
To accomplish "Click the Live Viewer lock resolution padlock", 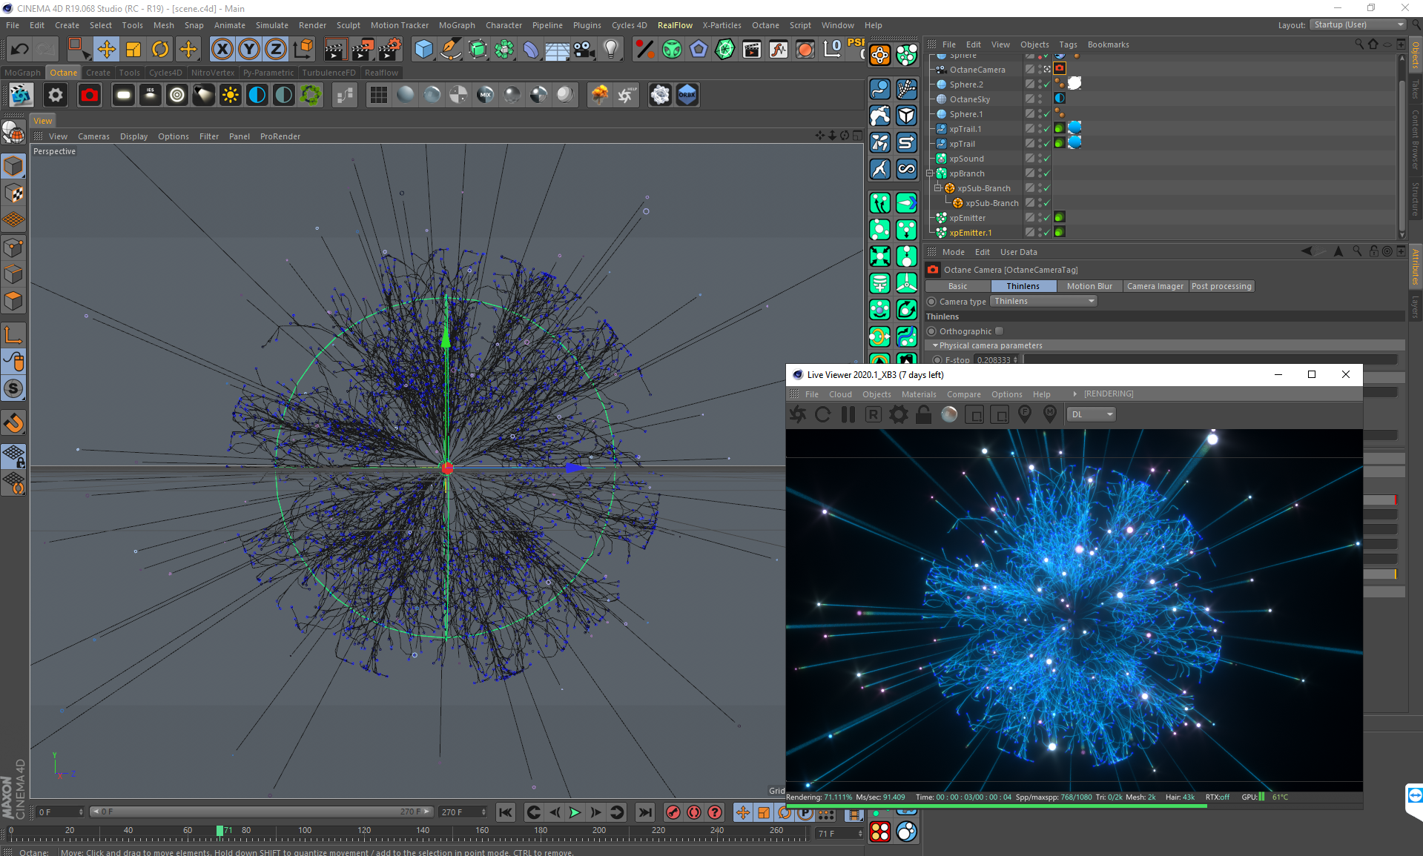I will (923, 415).
